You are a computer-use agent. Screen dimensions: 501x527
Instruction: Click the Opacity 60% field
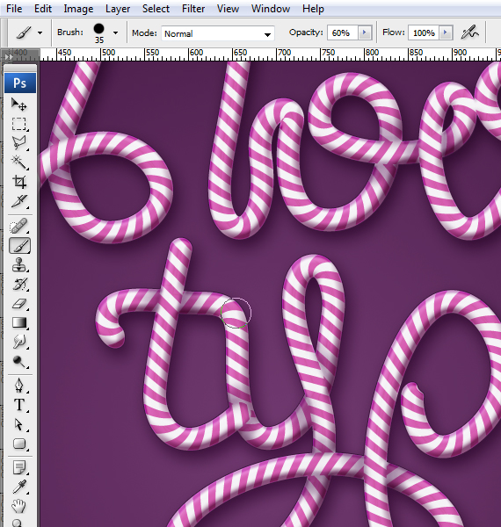point(342,32)
